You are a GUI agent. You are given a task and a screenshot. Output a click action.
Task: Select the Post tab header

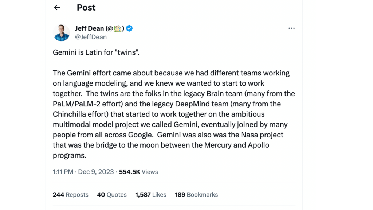pos(86,7)
